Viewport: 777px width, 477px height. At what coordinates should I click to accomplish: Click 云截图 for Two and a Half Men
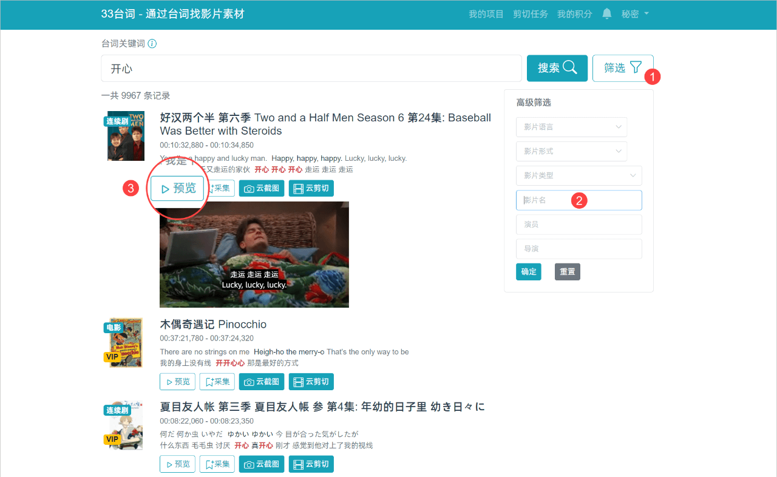click(262, 188)
